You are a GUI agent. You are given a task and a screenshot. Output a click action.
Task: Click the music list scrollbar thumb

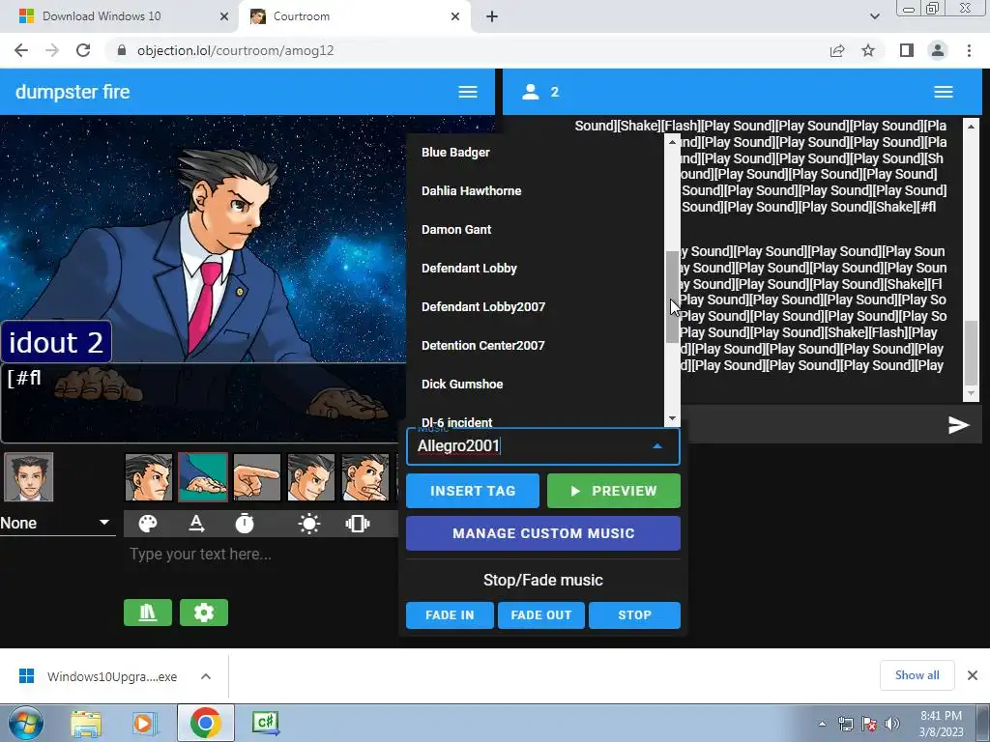coord(673,297)
